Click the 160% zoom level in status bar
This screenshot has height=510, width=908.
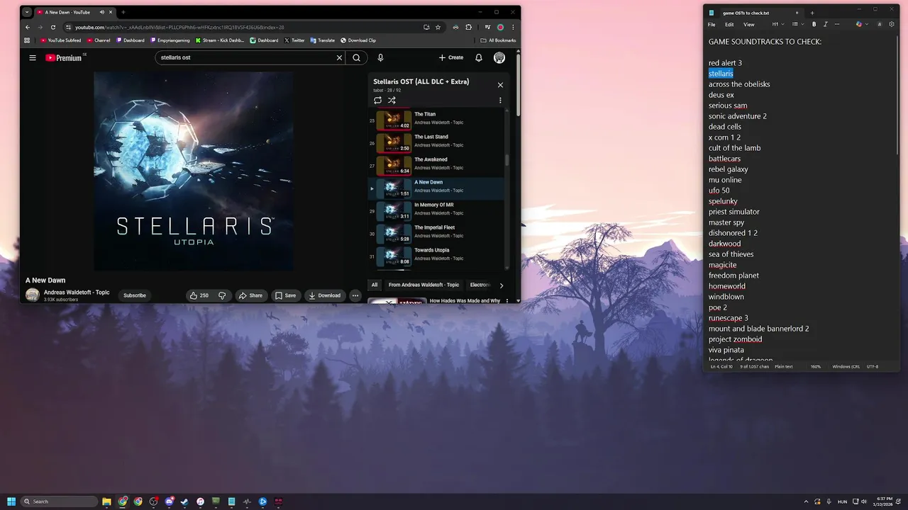[816, 366]
